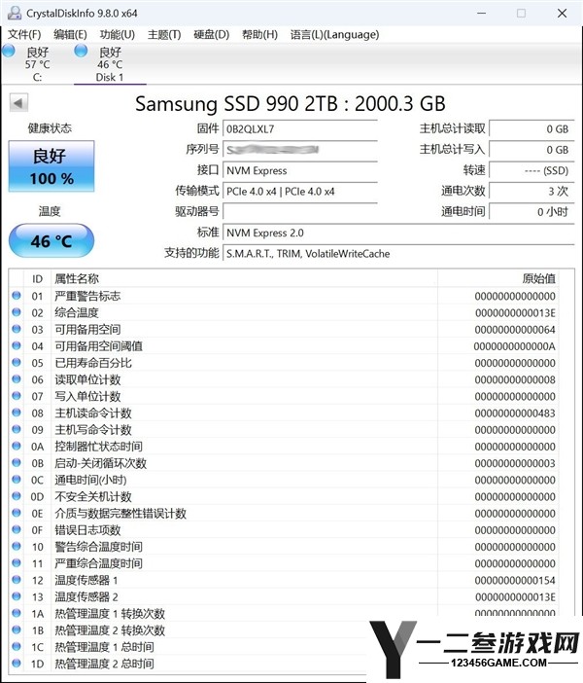
Task: Click the ID column header
Action: [38, 279]
